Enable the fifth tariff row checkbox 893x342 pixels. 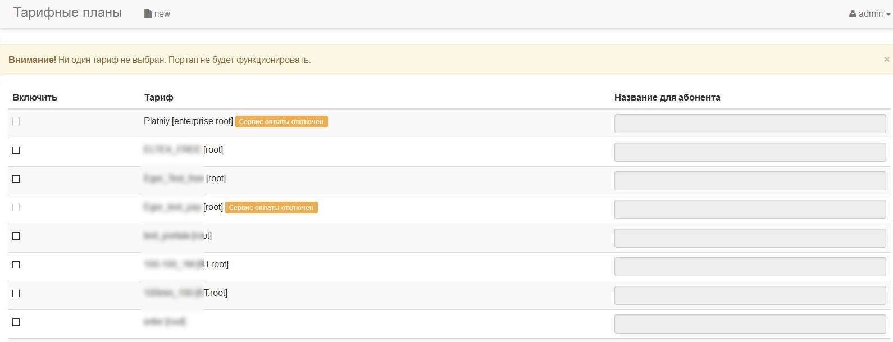point(16,236)
